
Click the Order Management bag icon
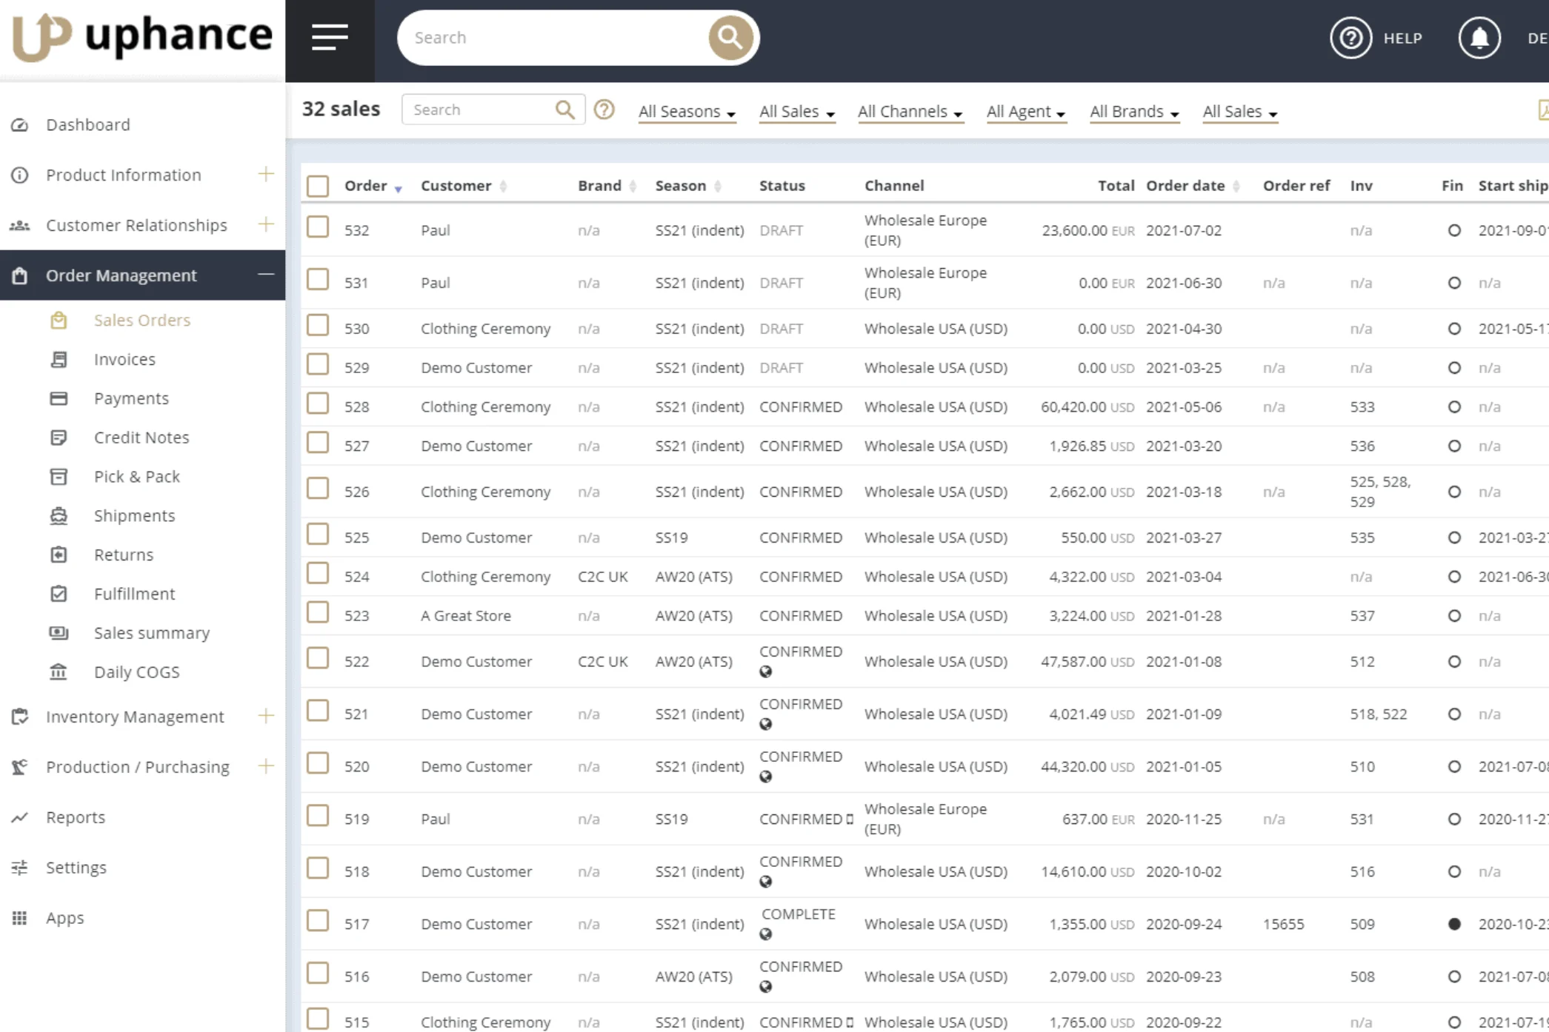pos(20,275)
